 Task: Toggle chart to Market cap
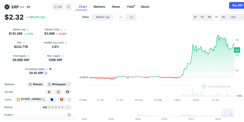click(103, 17)
